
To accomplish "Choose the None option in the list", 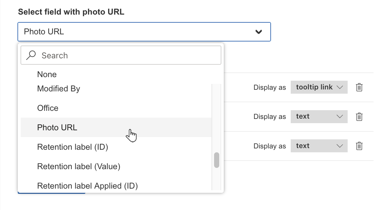I will pos(47,75).
